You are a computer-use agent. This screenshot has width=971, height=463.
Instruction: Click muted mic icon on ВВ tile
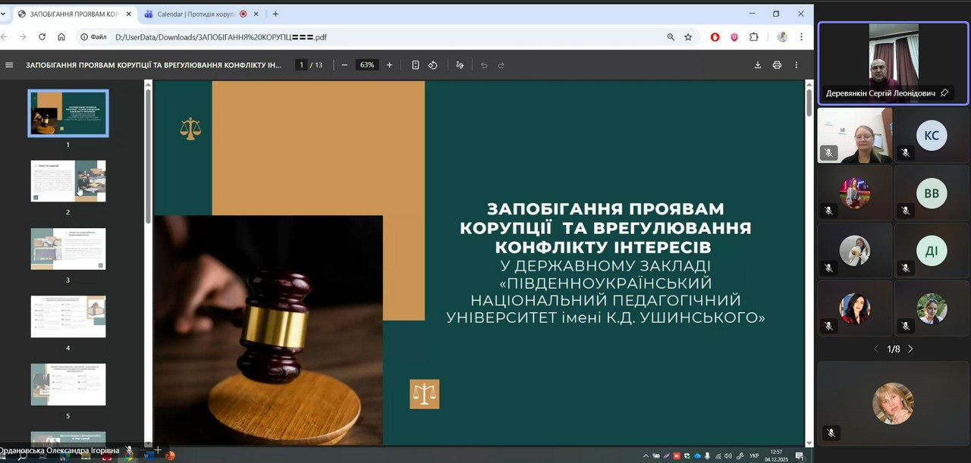[906, 211]
